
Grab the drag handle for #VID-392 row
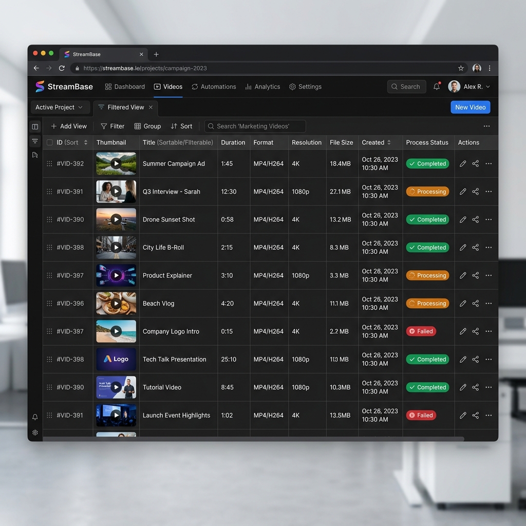[x=49, y=164]
